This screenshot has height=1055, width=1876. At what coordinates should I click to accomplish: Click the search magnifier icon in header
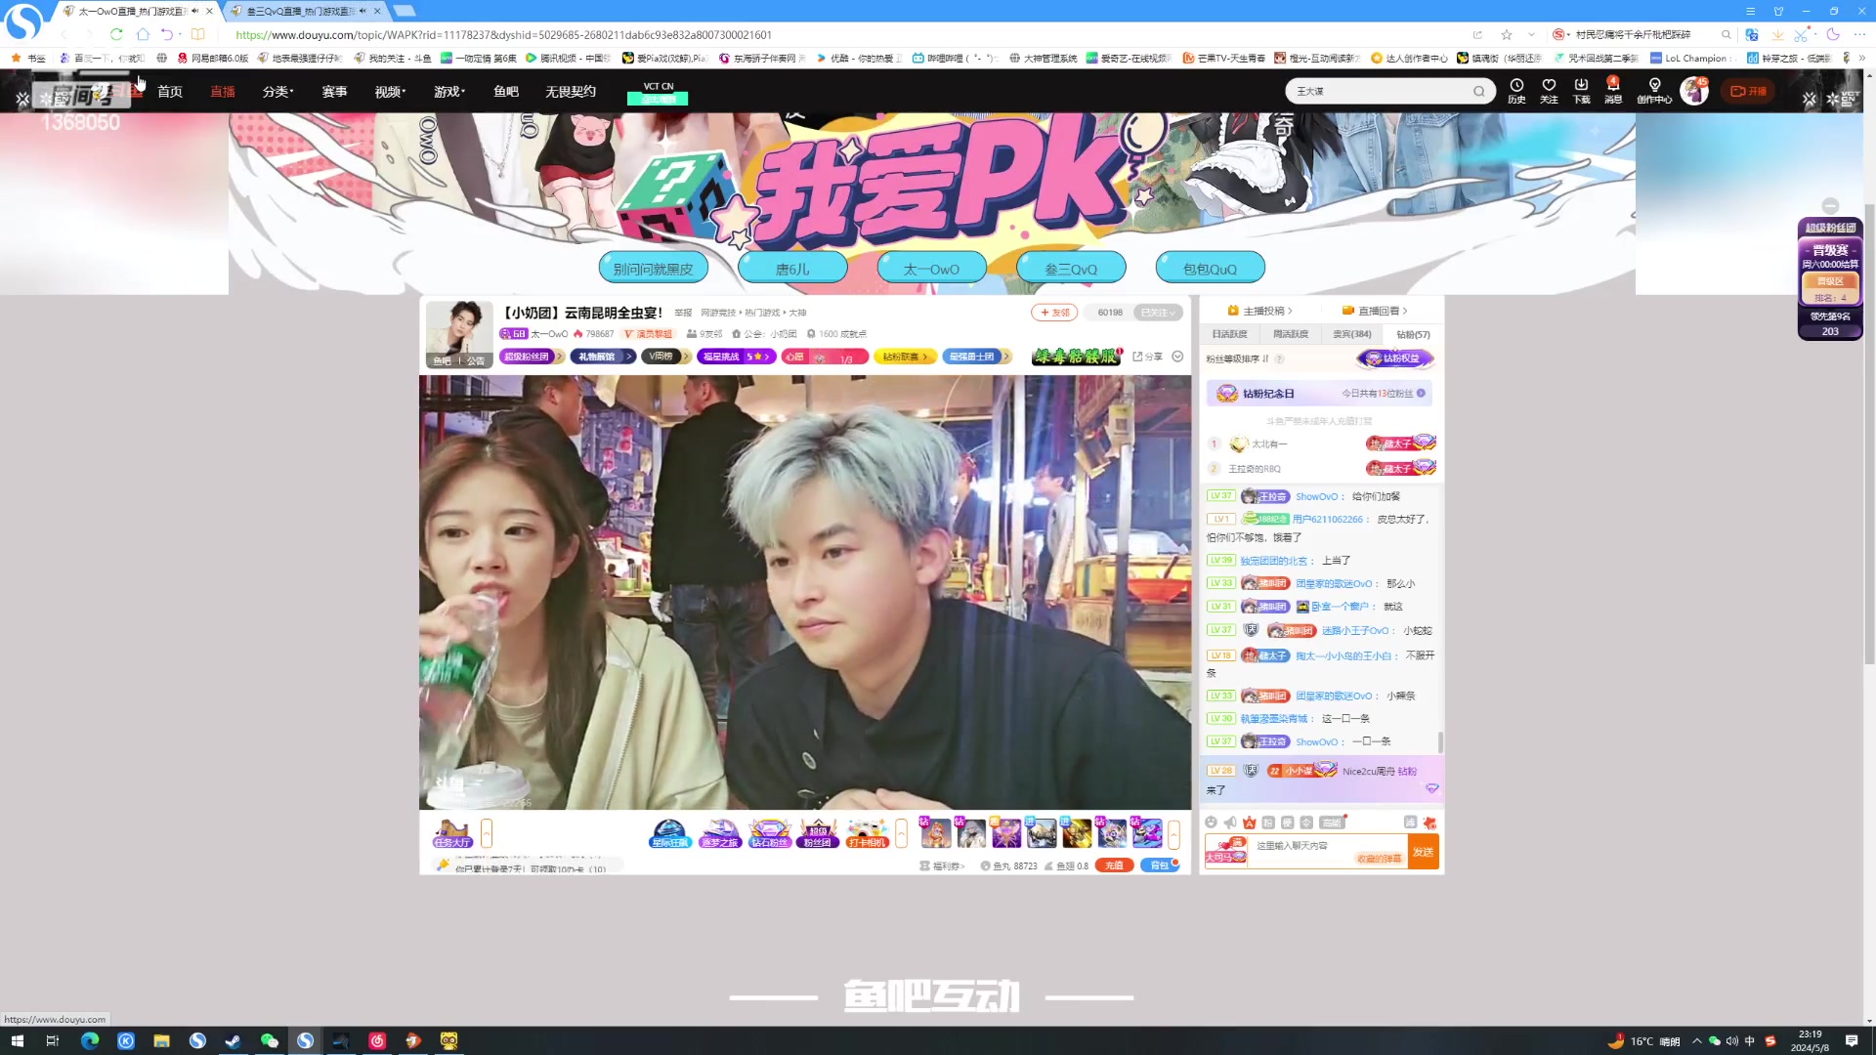click(1479, 92)
